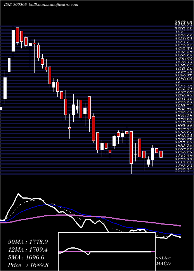The width and height of the screenshot is (194, 271).
Task: Click the last red candle on the right
Action: (161, 154)
